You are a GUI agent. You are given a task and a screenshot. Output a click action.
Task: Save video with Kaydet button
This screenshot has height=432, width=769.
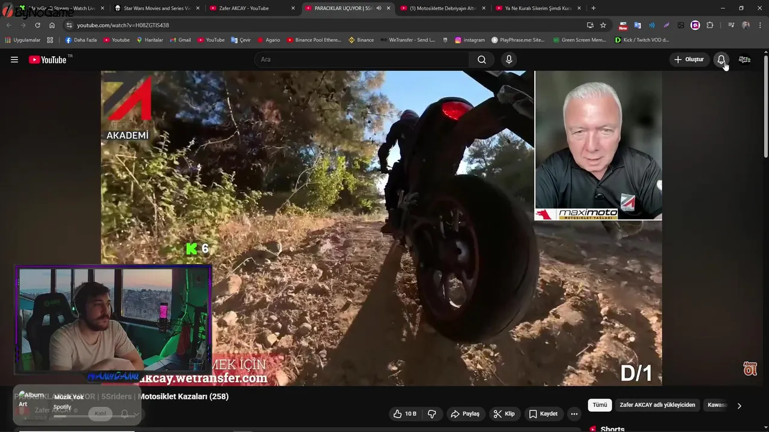tap(543, 414)
